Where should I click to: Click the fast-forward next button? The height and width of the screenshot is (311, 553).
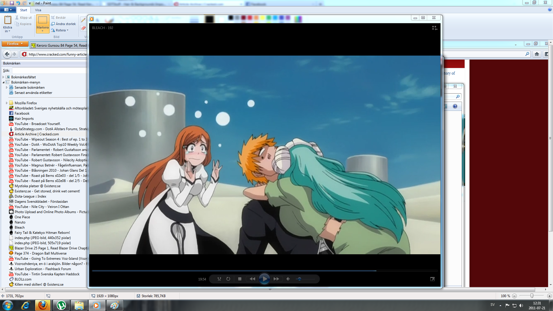tap(276, 279)
